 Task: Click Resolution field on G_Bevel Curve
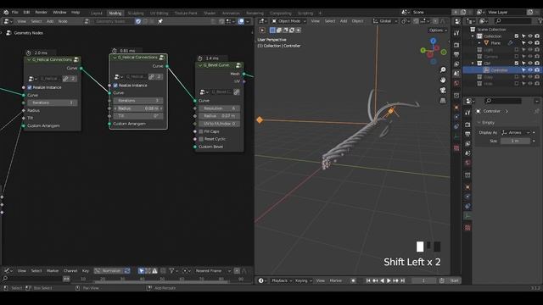pyautogui.click(x=219, y=108)
